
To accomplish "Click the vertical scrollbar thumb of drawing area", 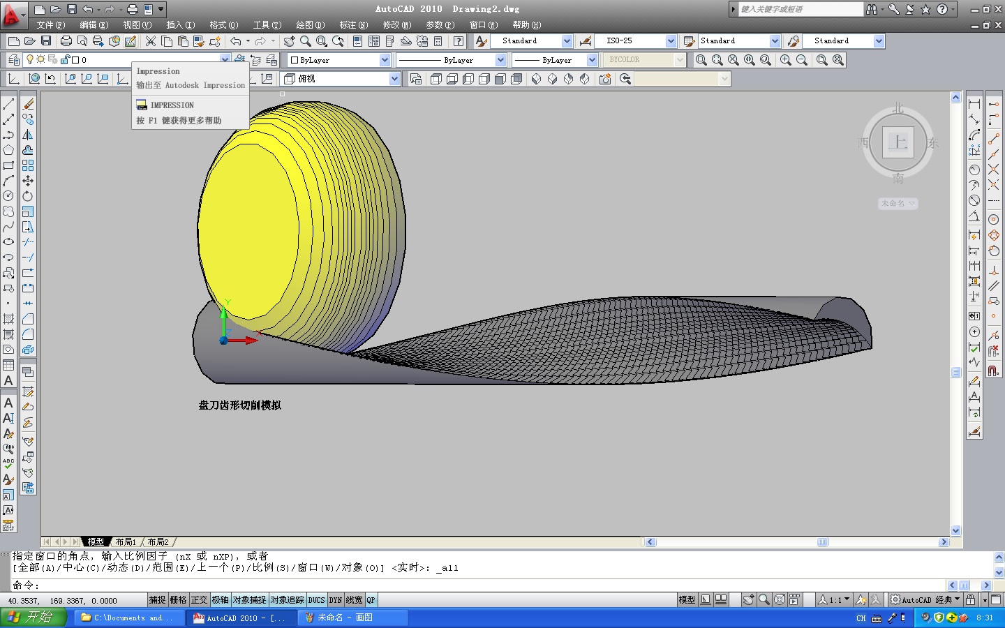I will click(956, 373).
